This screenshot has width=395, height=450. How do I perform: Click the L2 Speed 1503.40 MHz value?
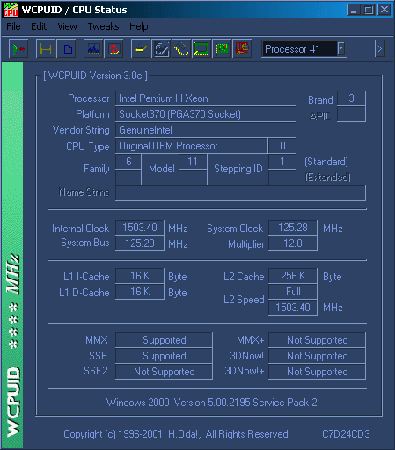click(x=293, y=308)
